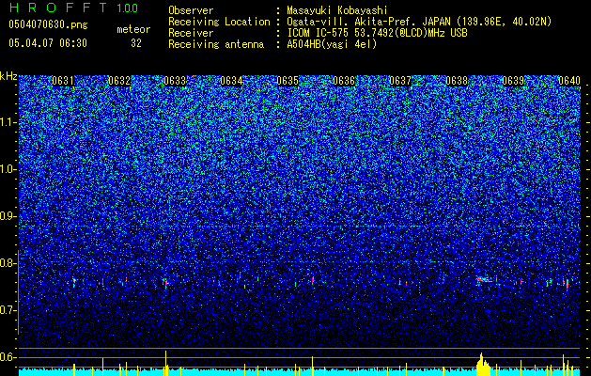Click the 1.1 kHz axis label
This screenshot has height=376, width=591.
pyautogui.click(x=8, y=122)
